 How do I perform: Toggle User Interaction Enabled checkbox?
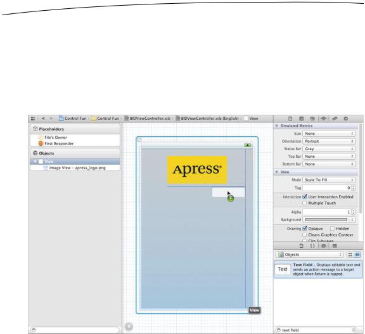(x=305, y=196)
